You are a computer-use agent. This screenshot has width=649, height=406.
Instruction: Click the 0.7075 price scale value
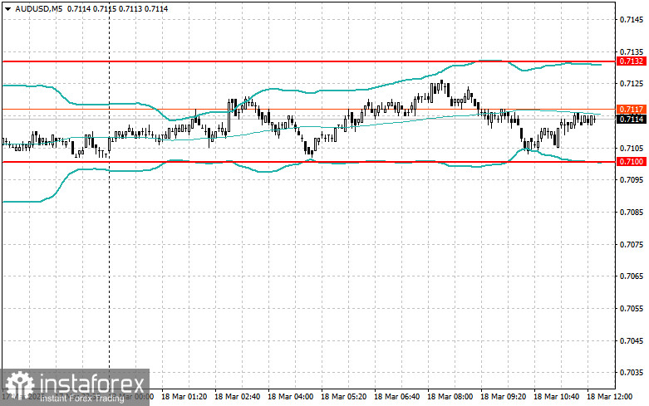[632, 244]
